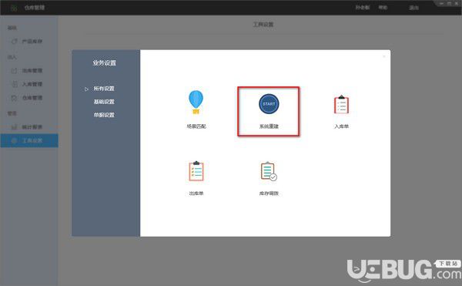Open the 库存调拨 clipboard checkmark icon

pyautogui.click(x=269, y=171)
